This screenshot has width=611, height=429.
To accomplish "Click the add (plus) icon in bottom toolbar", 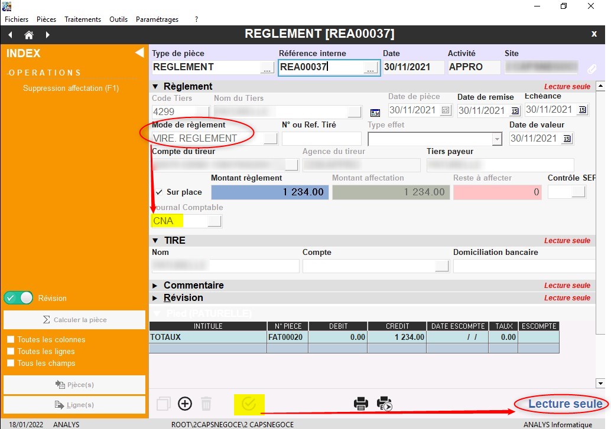I will (185, 404).
